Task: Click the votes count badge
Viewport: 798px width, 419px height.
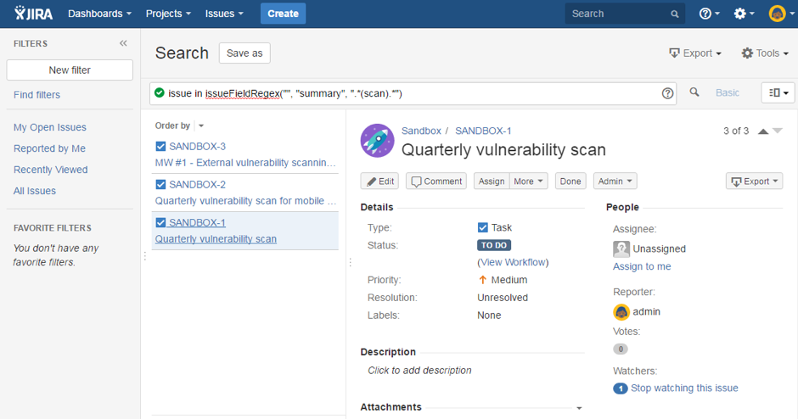Action: coord(621,349)
